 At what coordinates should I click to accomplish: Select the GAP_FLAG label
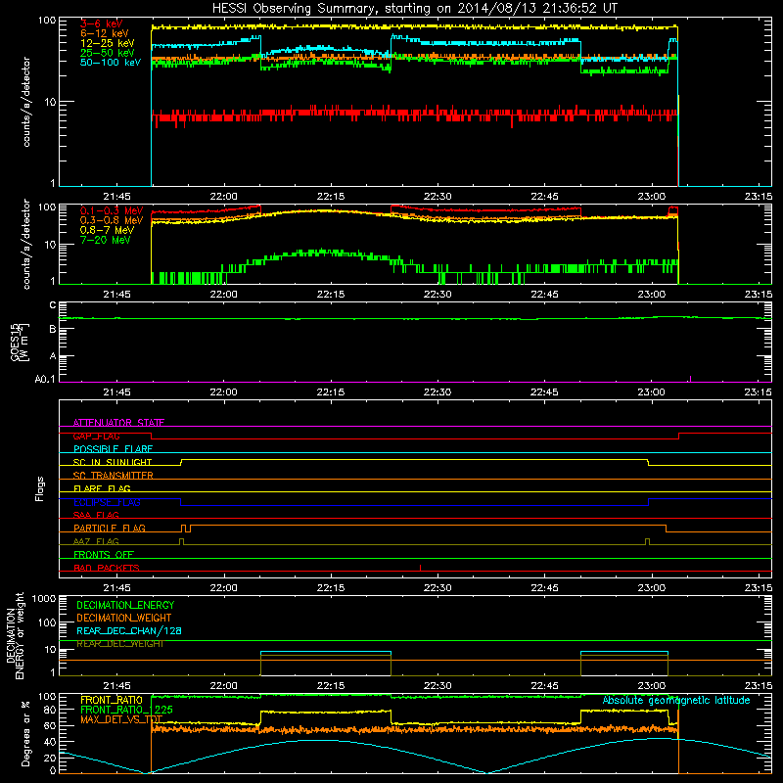point(96,436)
